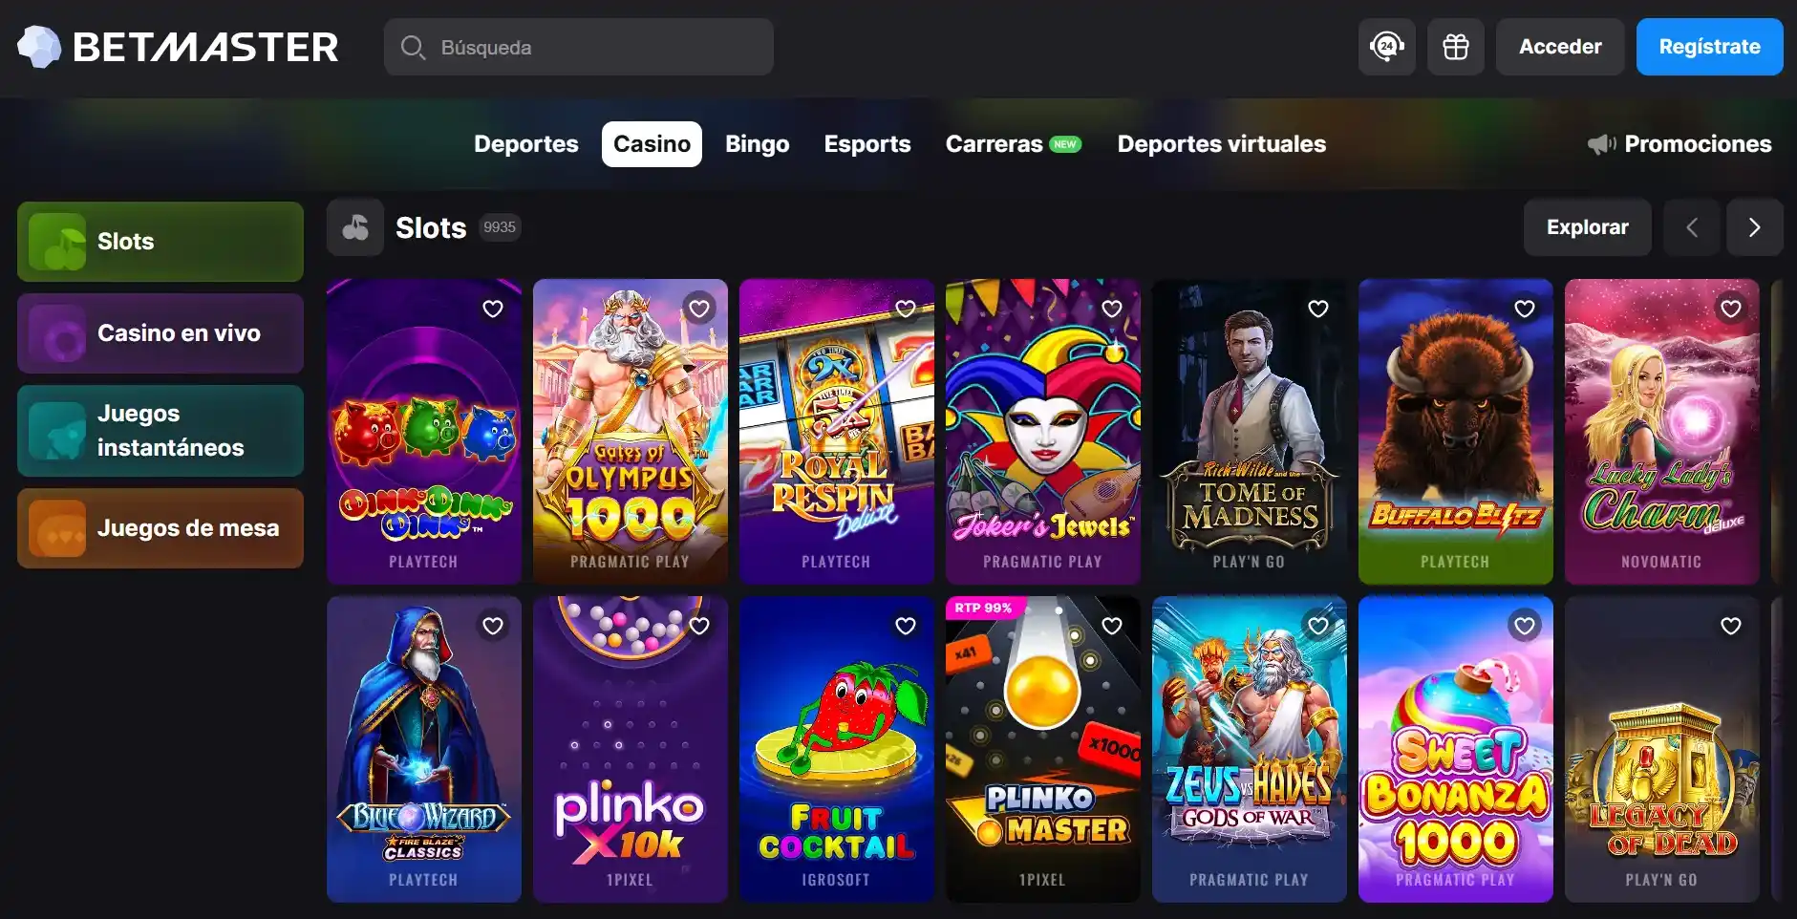Click the Regístrate button
The width and height of the screenshot is (1797, 919).
(1709, 47)
